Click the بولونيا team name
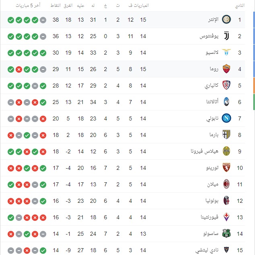The image size is (255, 255). [x=212, y=201]
